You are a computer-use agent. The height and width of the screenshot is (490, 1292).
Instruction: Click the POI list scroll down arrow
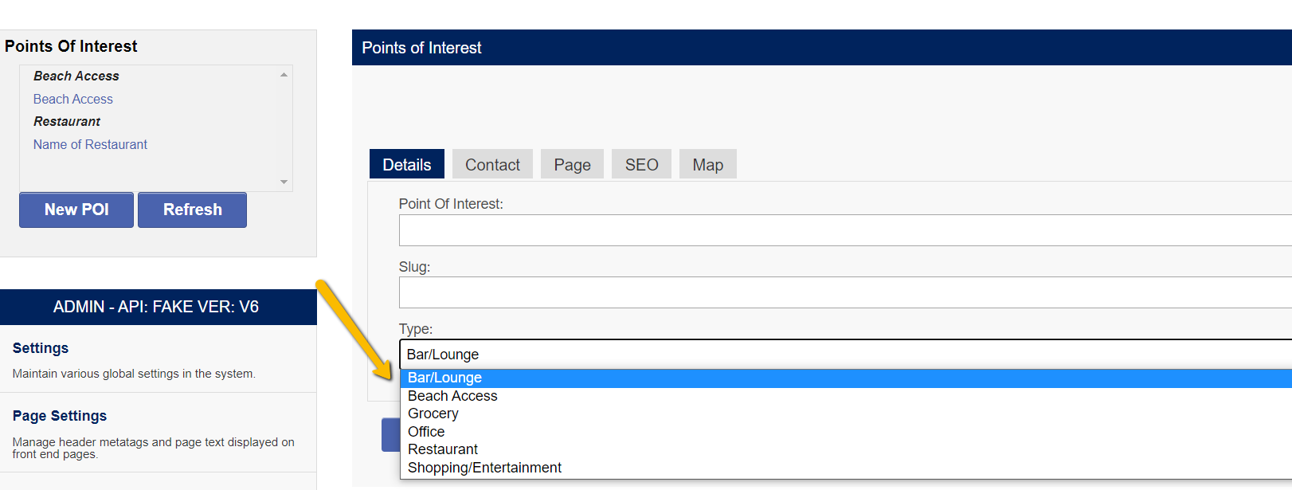click(284, 182)
